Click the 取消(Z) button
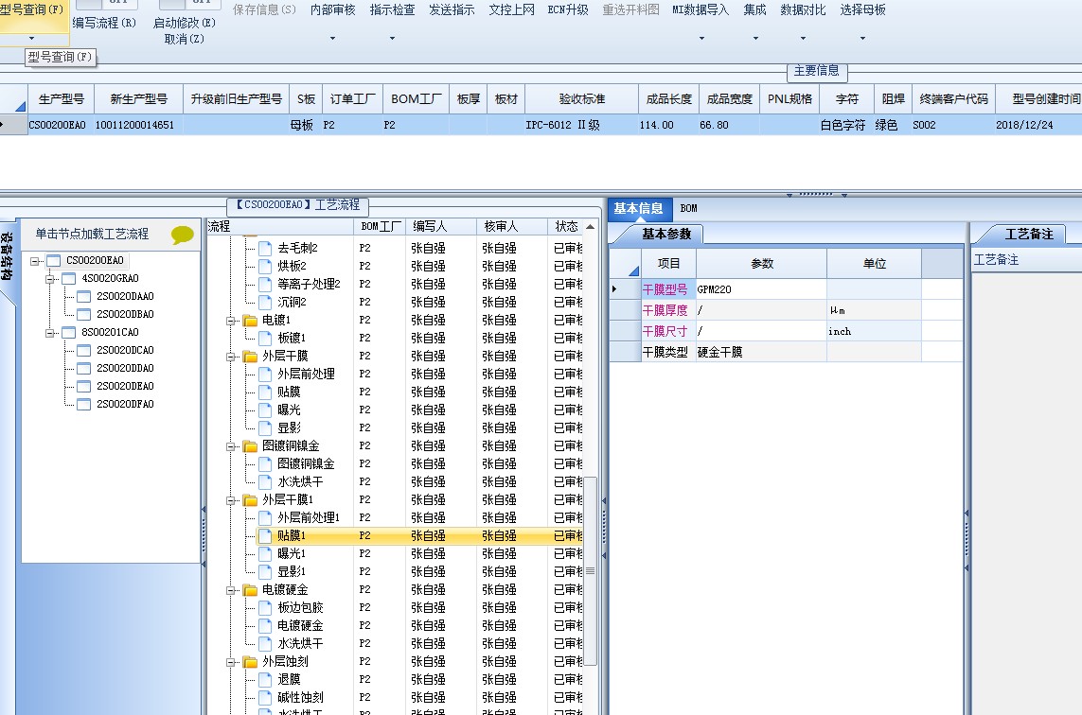The width and height of the screenshot is (1082, 715). pyautogui.click(x=185, y=40)
